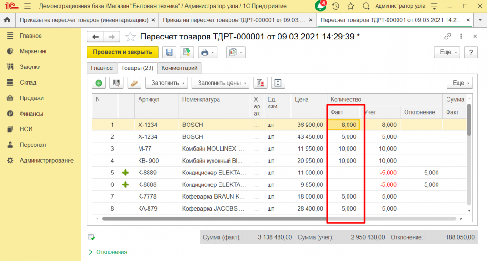Select the price cell 43 450,00
487x261 pixels.
[x=309, y=137]
